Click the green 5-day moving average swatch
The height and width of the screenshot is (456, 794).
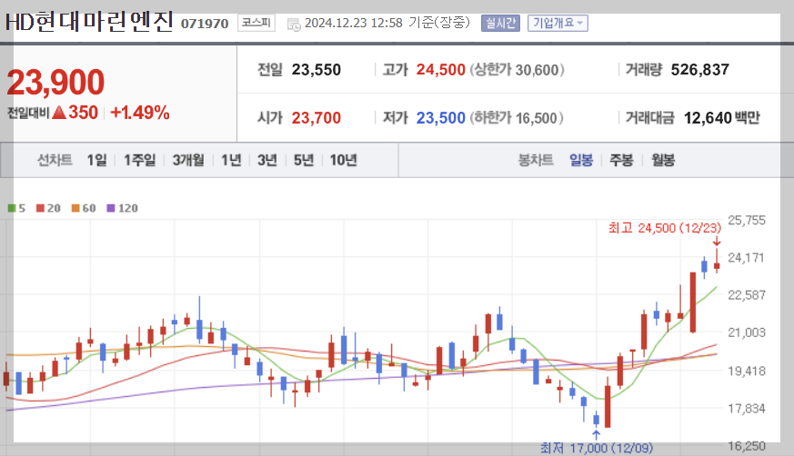pos(12,208)
